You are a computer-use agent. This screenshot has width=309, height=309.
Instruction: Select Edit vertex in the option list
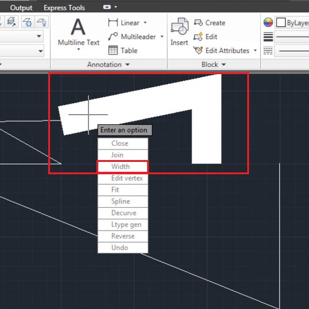[123, 178]
